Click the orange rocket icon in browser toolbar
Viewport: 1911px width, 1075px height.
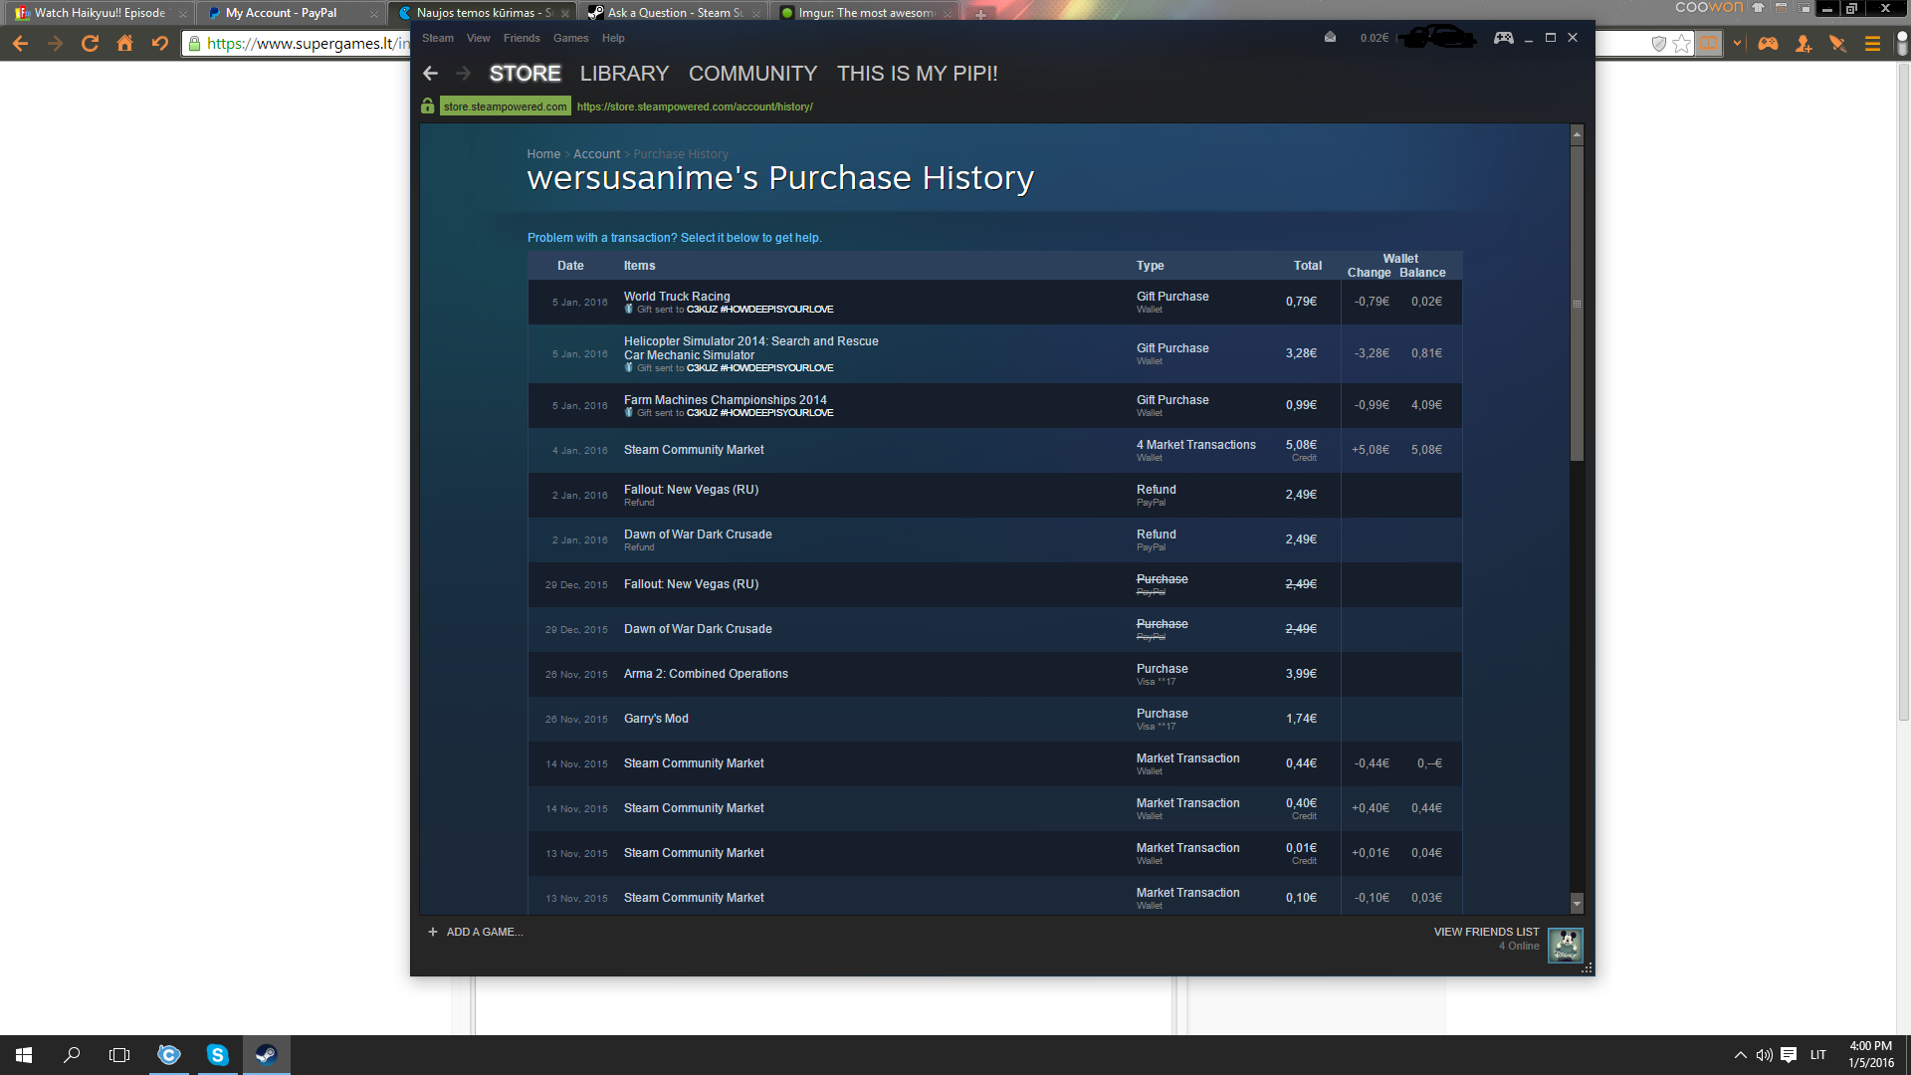(x=1837, y=44)
